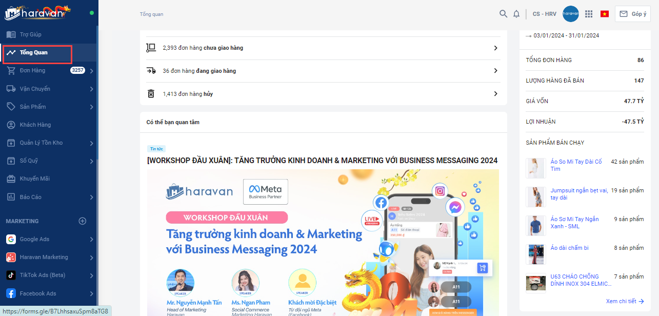Open orders chưa giao hàng row arrow
The width and height of the screenshot is (659, 316).
click(x=495, y=48)
